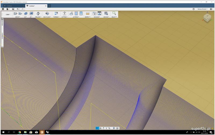Close the active Untitled* tab
This screenshot has width=215, height=135.
click(46, 6)
